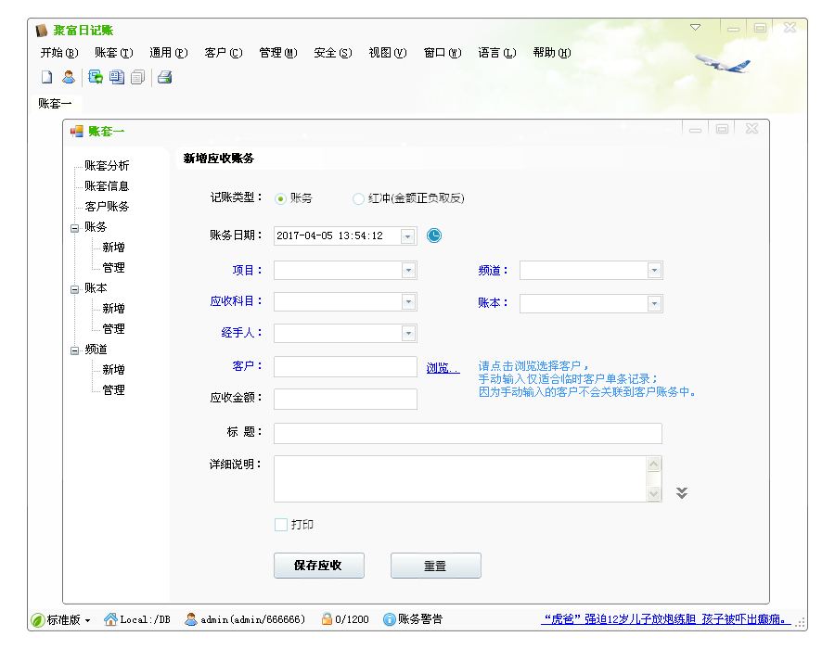Click the double-chevron expand details icon
The width and height of the screenshot is (835, 649).
coord(682,492)
